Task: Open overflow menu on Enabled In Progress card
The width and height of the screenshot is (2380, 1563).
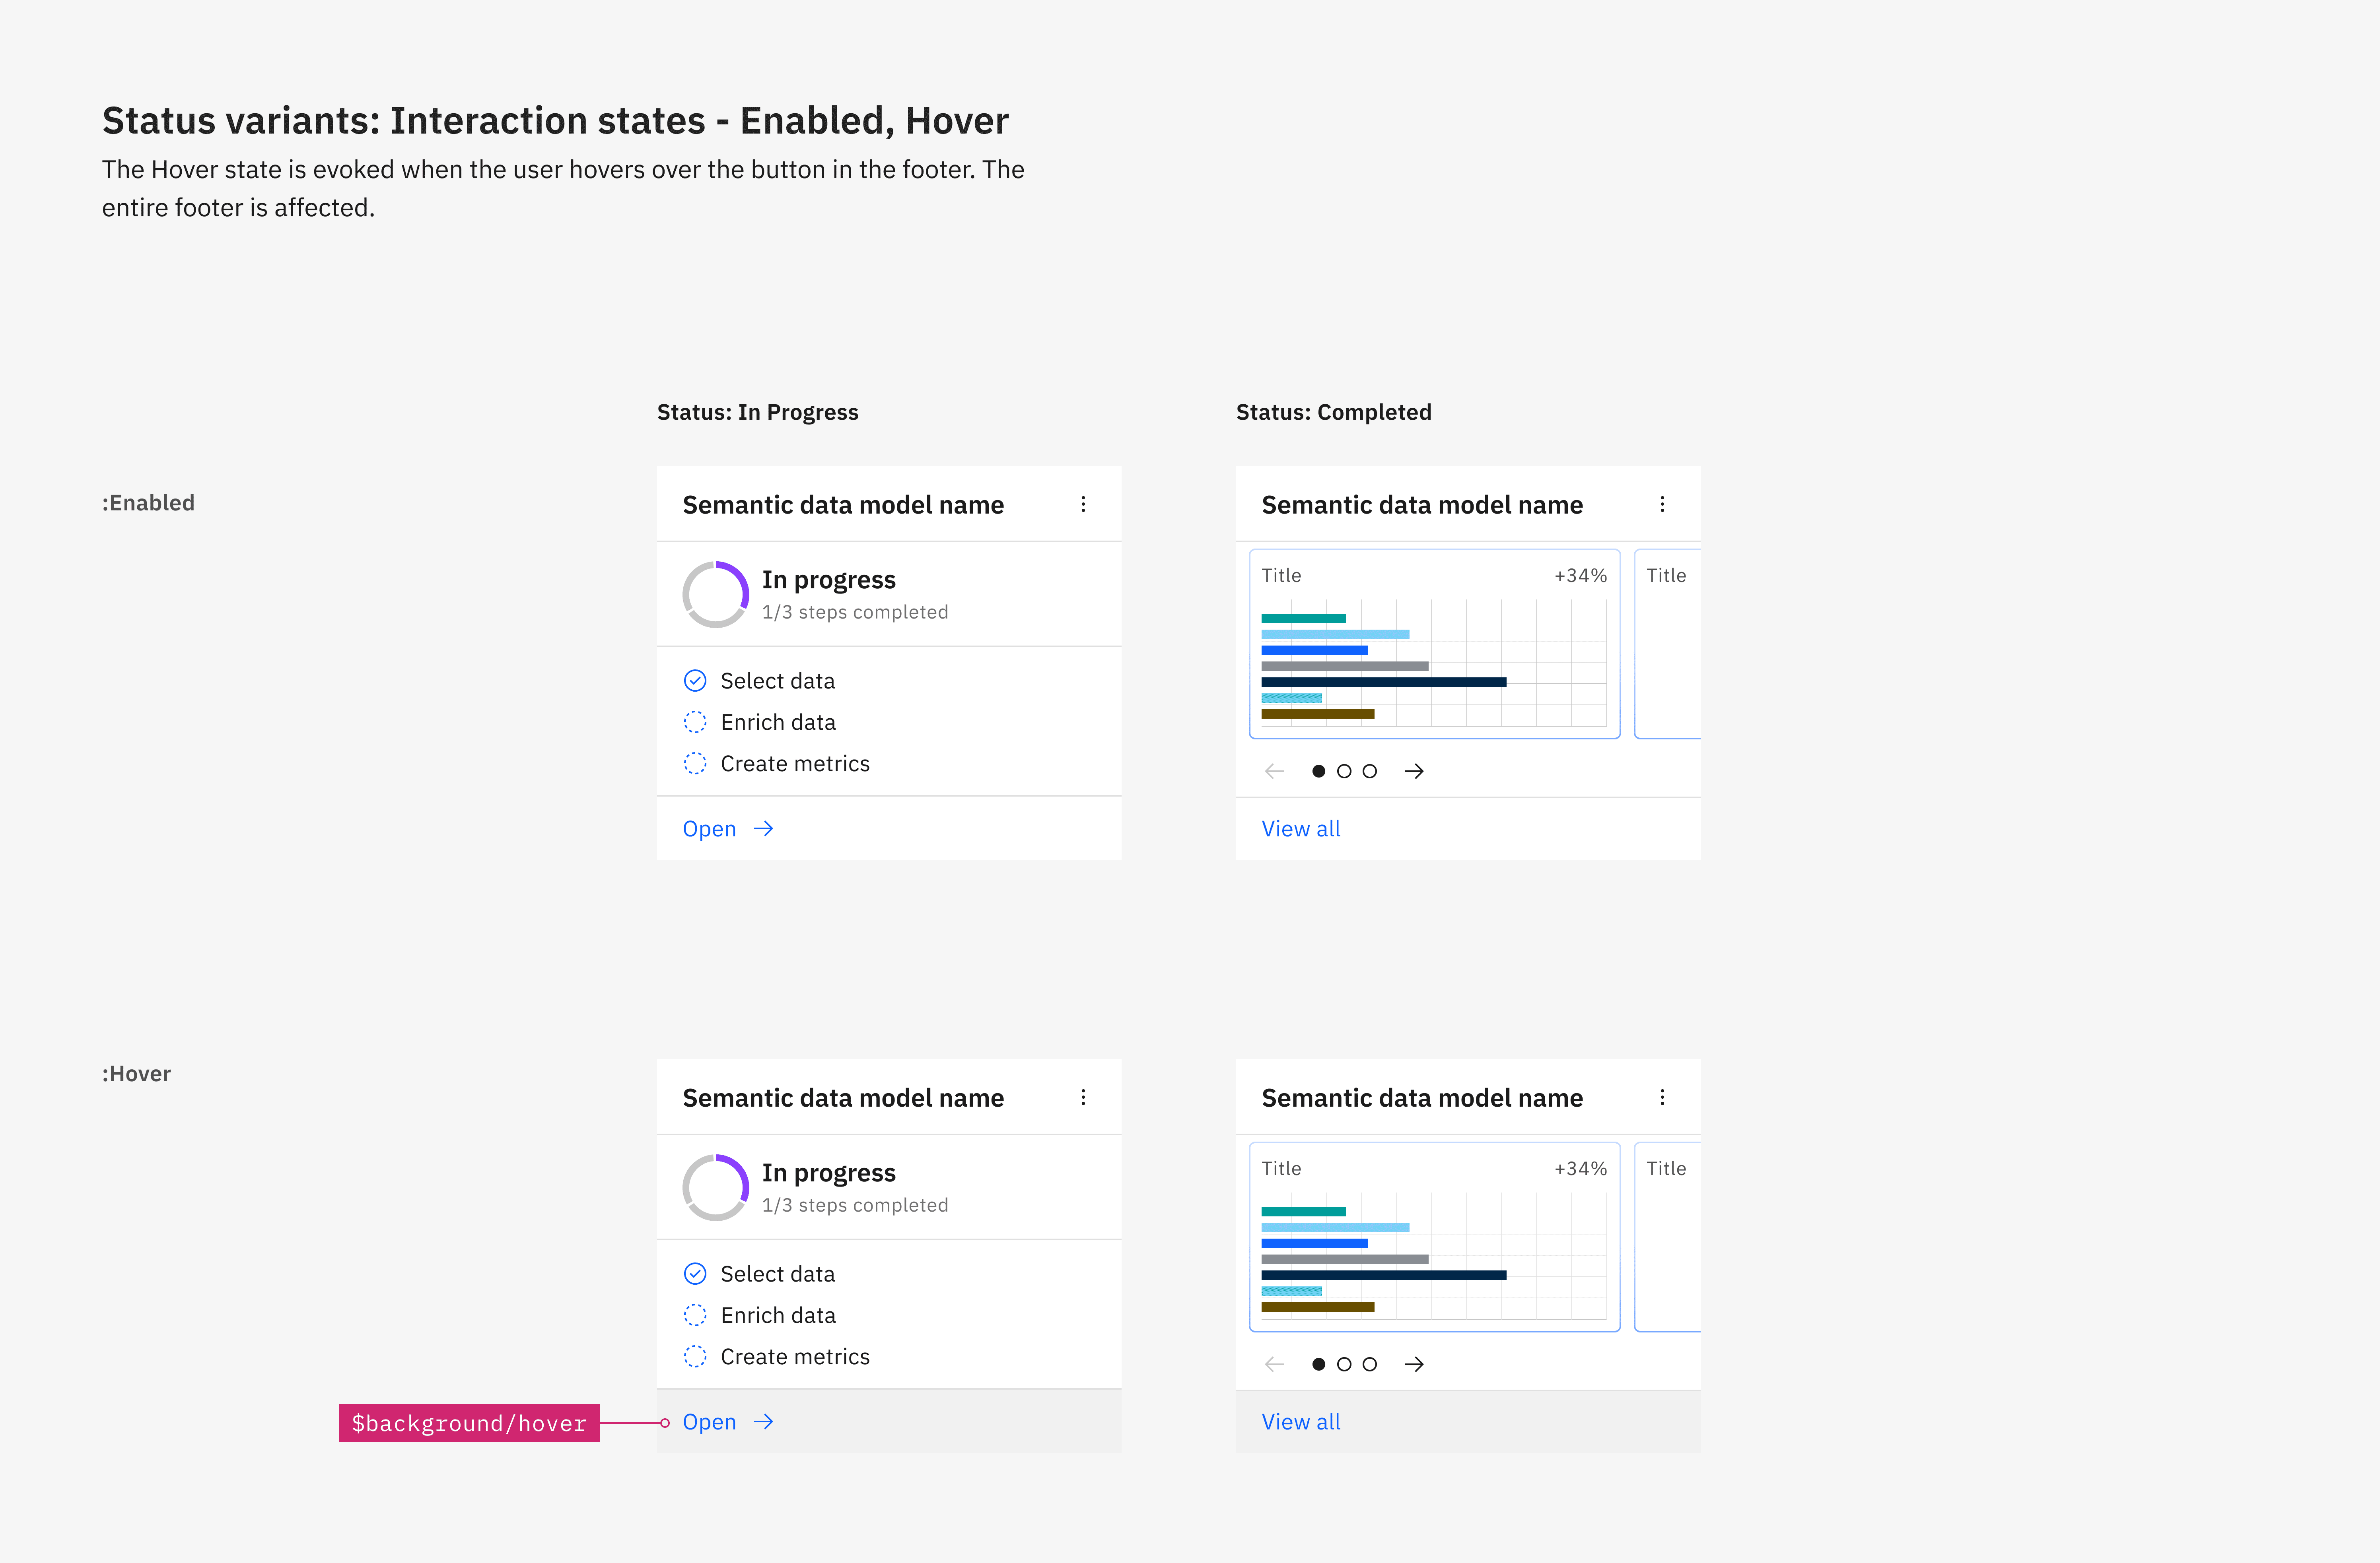Action: [1083, 505]
